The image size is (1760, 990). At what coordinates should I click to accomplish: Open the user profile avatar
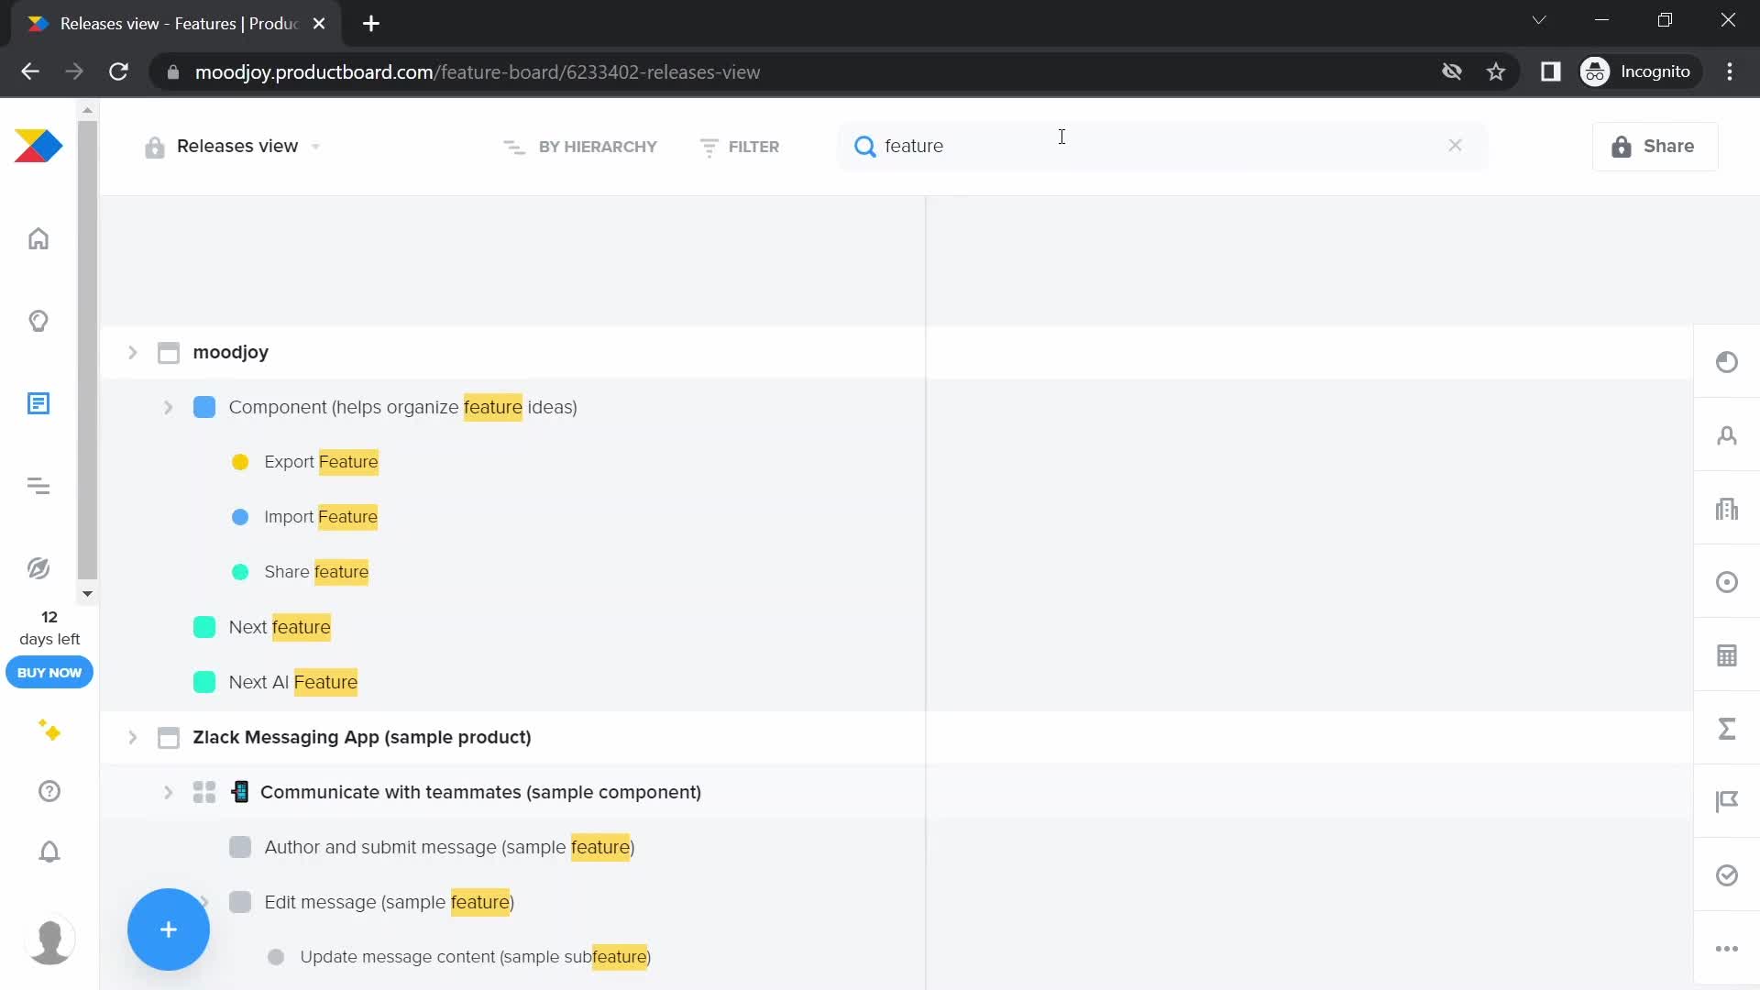49,940
